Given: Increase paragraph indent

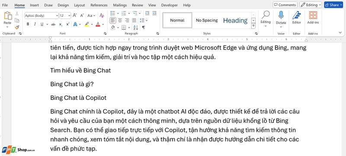Looking at the screenshot, I should pos(154,13).
